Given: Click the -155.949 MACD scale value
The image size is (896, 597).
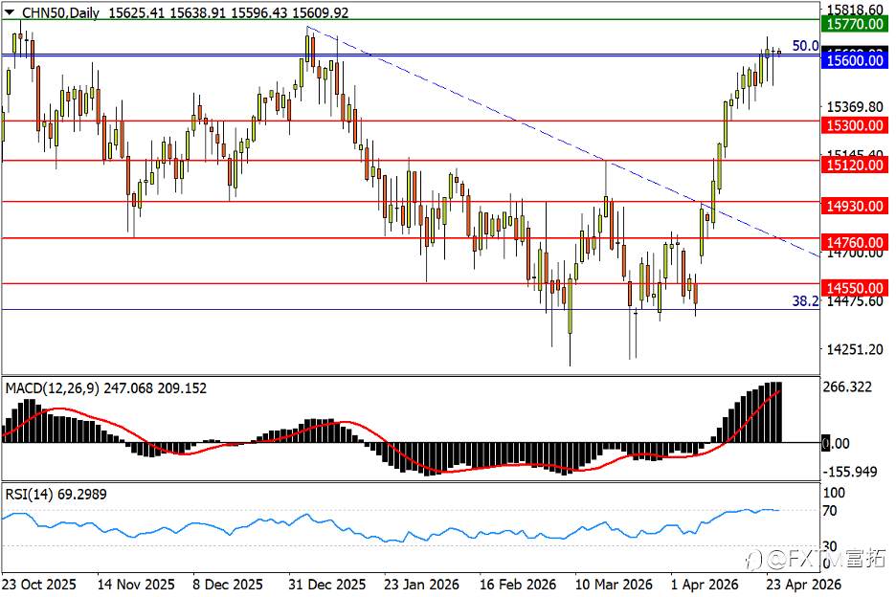Looking at the screenshot, I should click(850, 472).
